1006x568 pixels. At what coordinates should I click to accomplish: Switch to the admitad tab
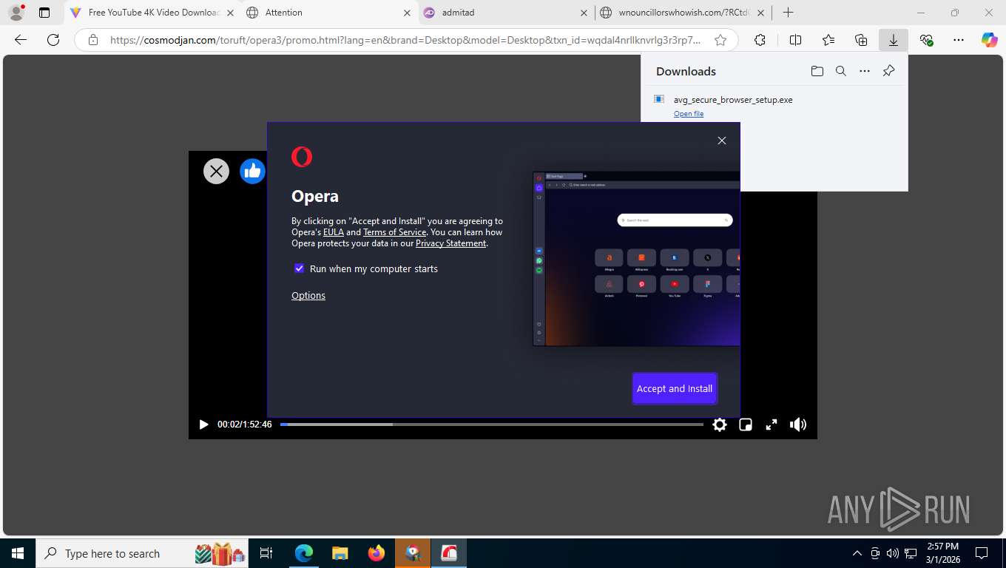pos(506,13)
